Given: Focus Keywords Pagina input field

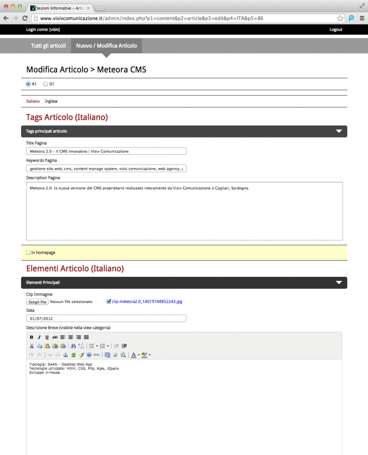Looking at the screenshot, I should pyautogui.click(x=106, y=169).
